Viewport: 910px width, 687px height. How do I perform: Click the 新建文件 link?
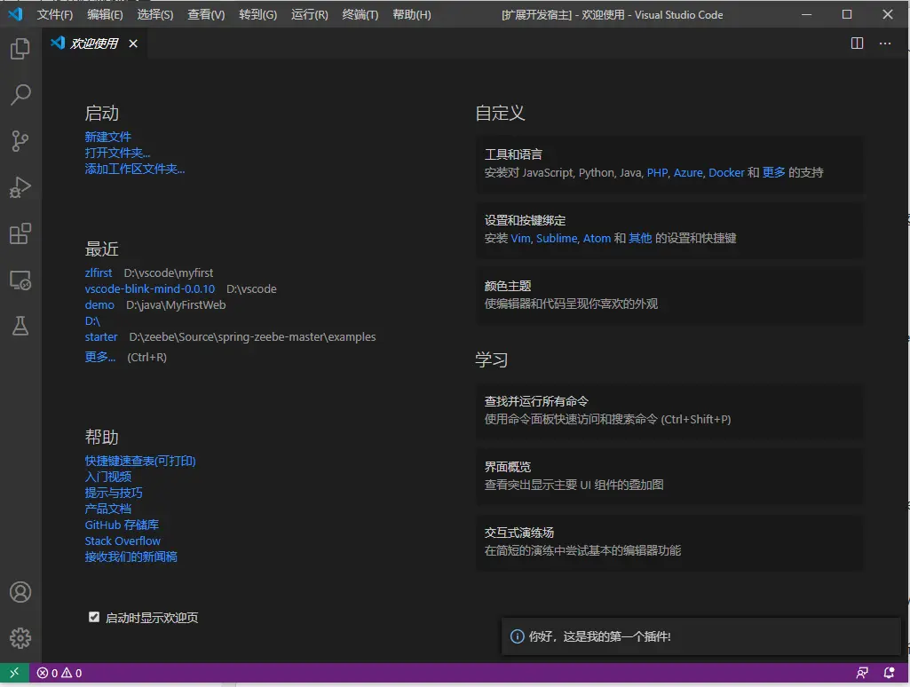tap(108, 137)
